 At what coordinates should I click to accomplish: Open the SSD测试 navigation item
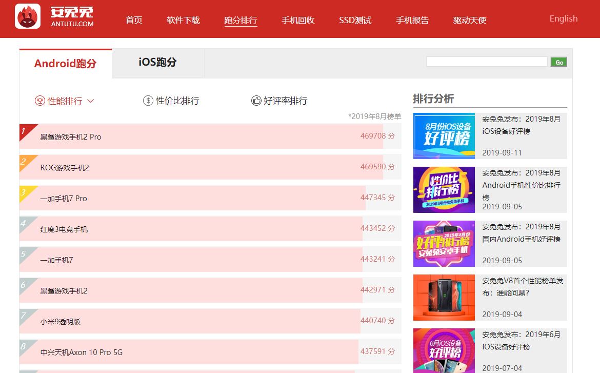pos(355,20)
